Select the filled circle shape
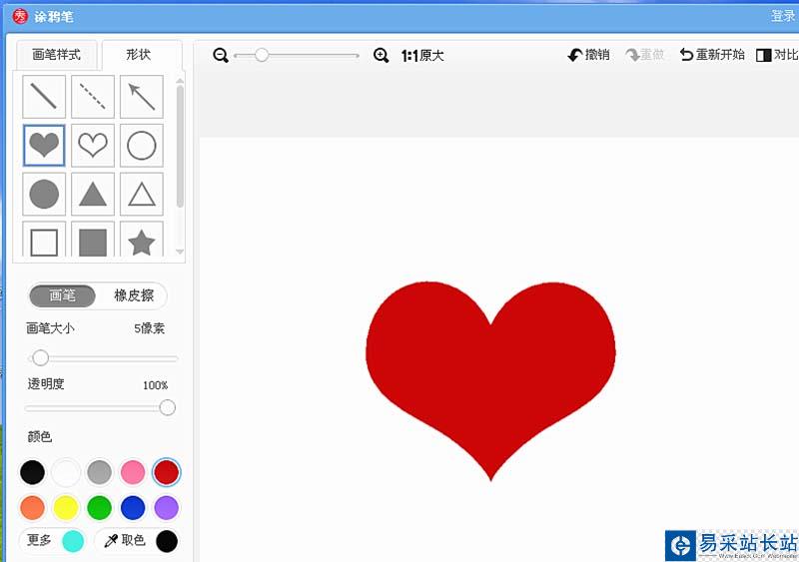799x562 pixels. click(44, 194)
